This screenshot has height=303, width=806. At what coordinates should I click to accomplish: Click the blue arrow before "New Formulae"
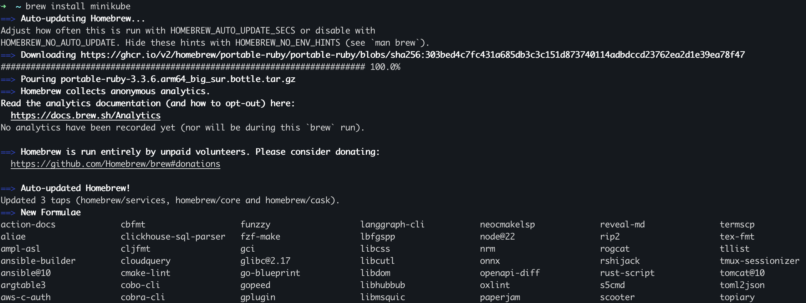tap(8, 213)
